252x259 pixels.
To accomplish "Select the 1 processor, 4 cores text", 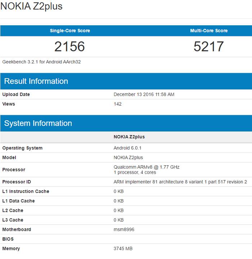I will [x=135, y=173].
